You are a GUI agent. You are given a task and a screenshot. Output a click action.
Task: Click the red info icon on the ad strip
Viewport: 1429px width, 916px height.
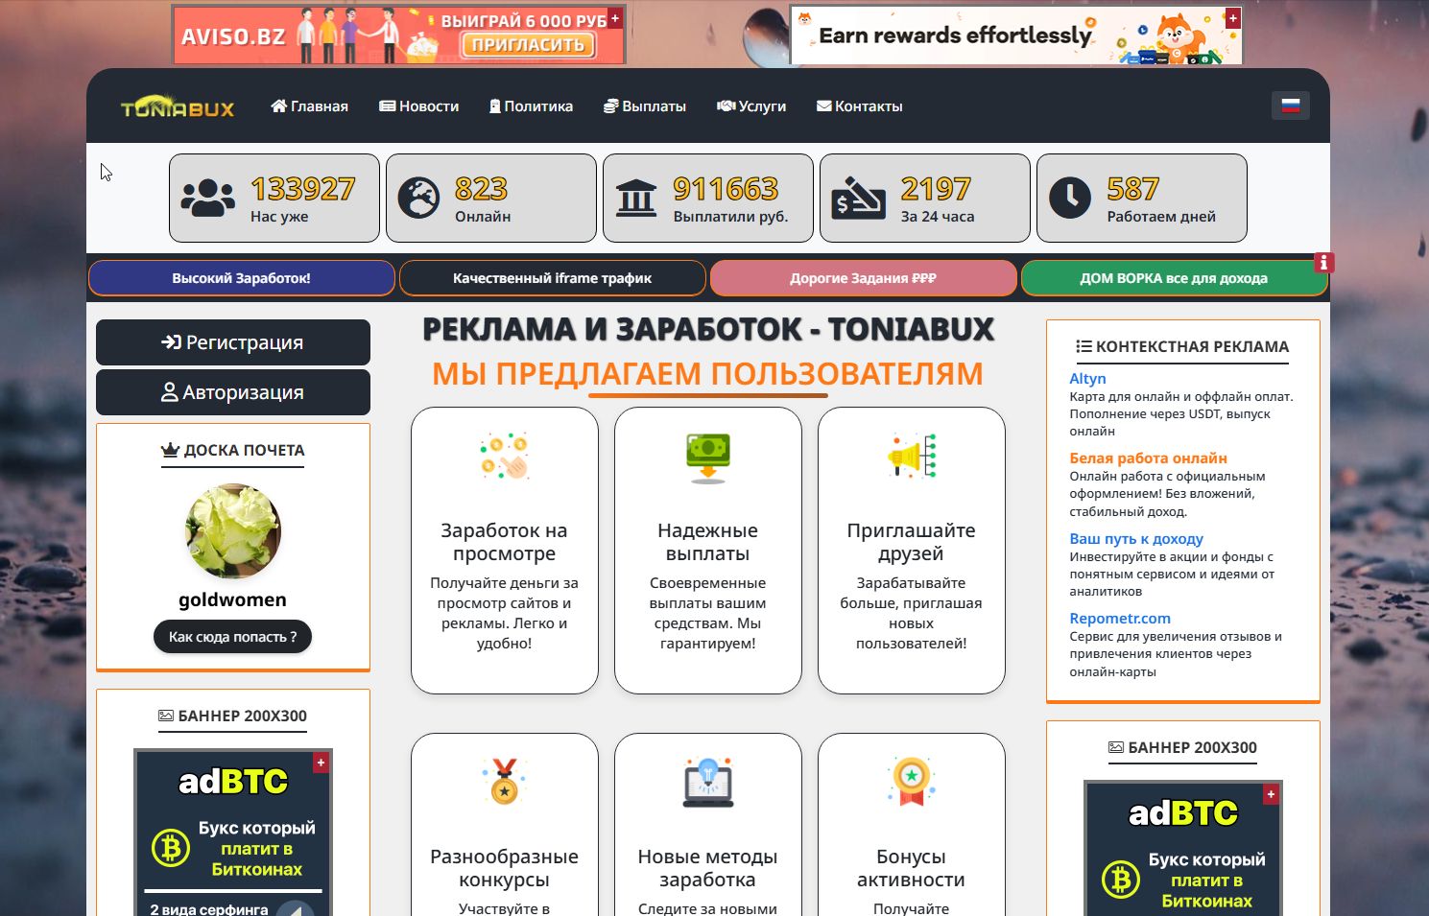click(x=1323, y=262)
